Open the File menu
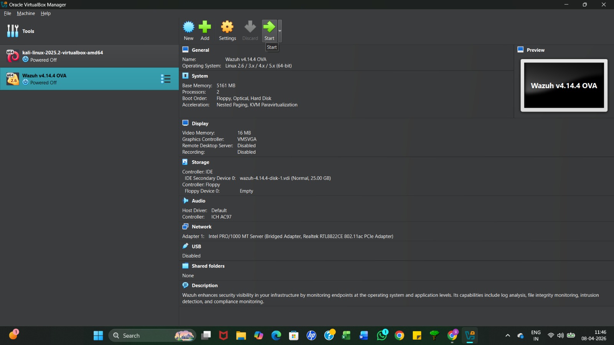Screen dimensions: 614x345 tap(8, 13)
